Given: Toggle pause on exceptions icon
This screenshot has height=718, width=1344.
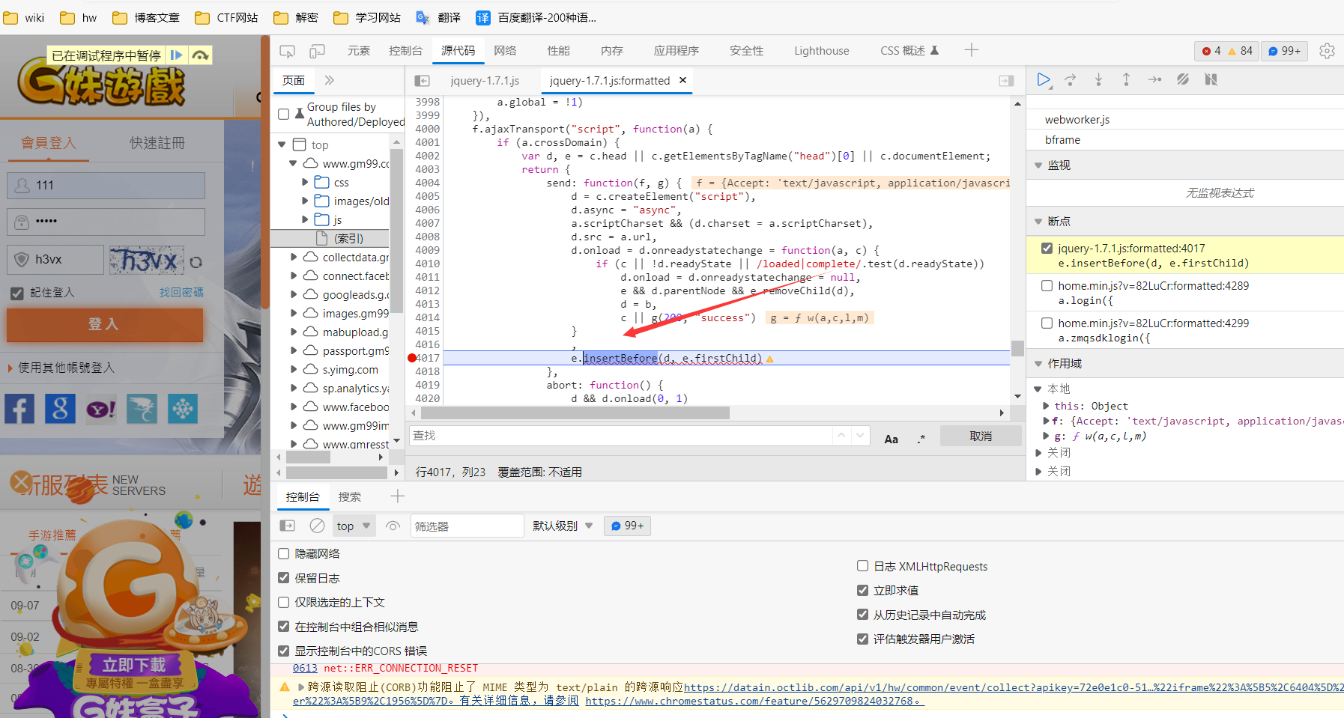Looking at the screenshot, I should click(x=1211, y=79).
